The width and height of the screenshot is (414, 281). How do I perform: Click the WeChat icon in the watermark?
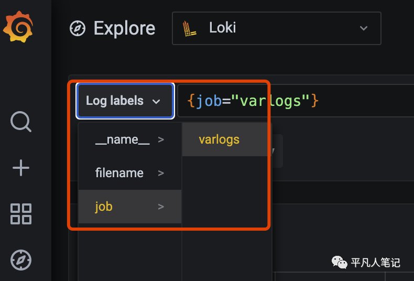(339, 262)
